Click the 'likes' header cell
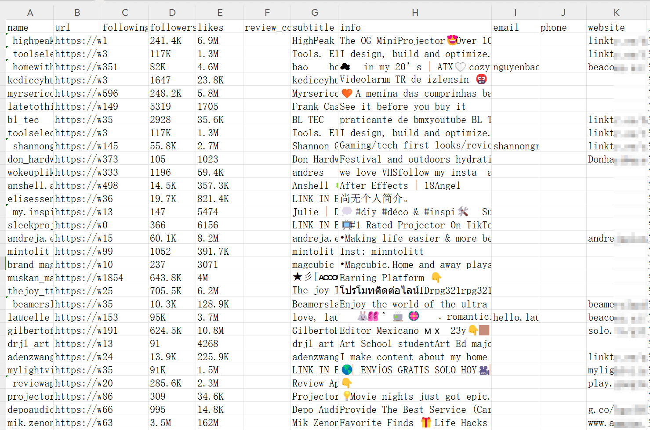Screen dimensions: 650x430 [220, 27]
